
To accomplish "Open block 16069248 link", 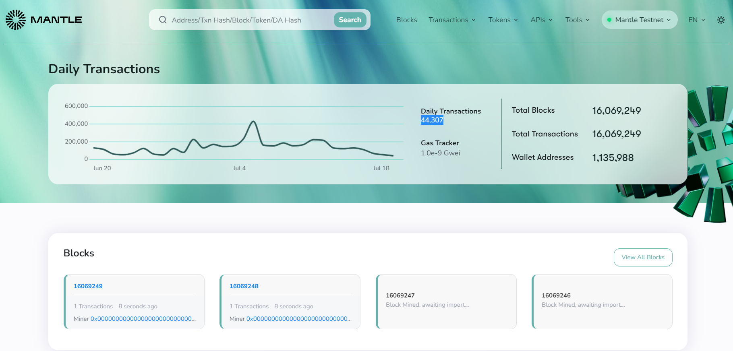I will pos(244,286).
